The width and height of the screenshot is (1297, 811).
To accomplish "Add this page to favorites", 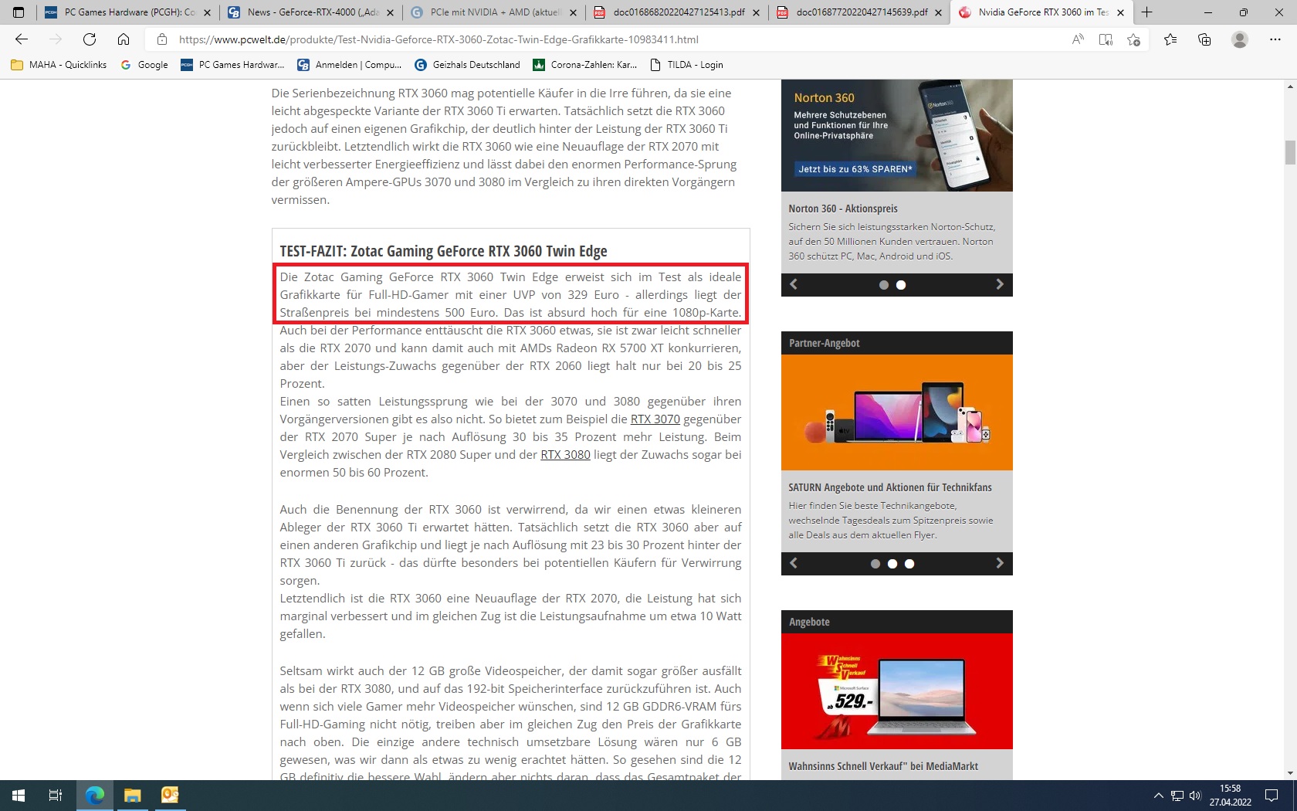I will pyautogui.click(x=1133, y=39).
